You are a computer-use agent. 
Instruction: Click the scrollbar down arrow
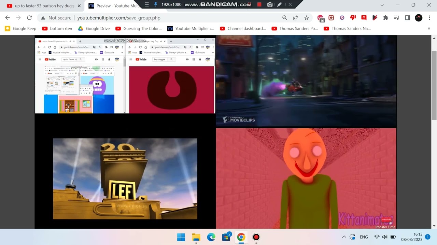point(434,226)
